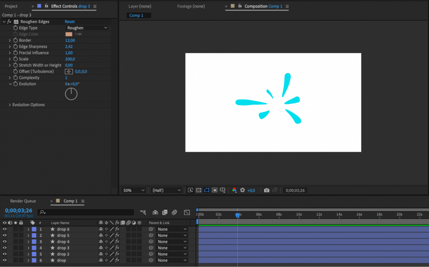Expand the Evolution Options group
429x267 pixels.
pos(10,105)
